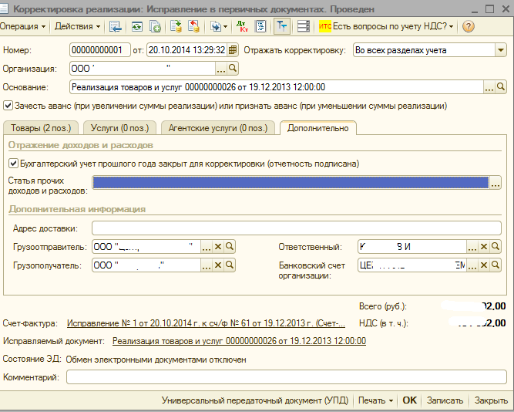Expand the Отражать корректировку dropdown

coord(499,50)
